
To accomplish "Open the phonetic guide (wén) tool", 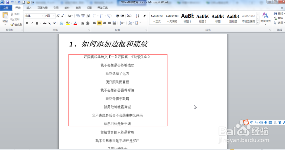I will pos(83,16).
